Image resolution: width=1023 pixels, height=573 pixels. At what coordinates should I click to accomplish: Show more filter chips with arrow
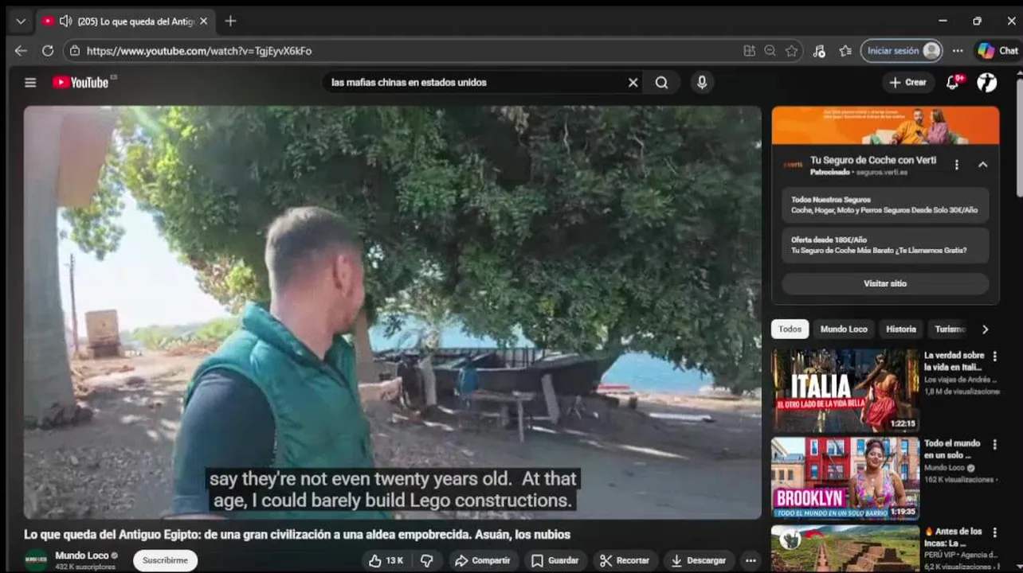986,329
